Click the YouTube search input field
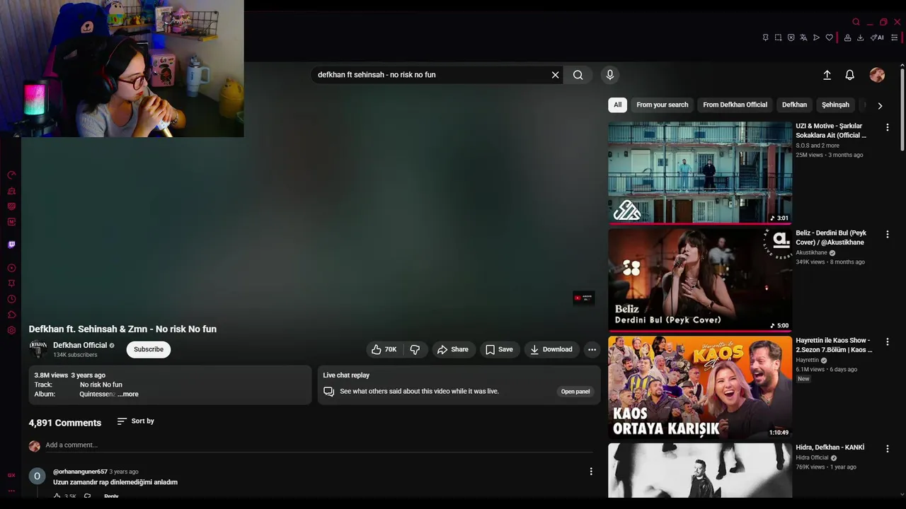 432,75
